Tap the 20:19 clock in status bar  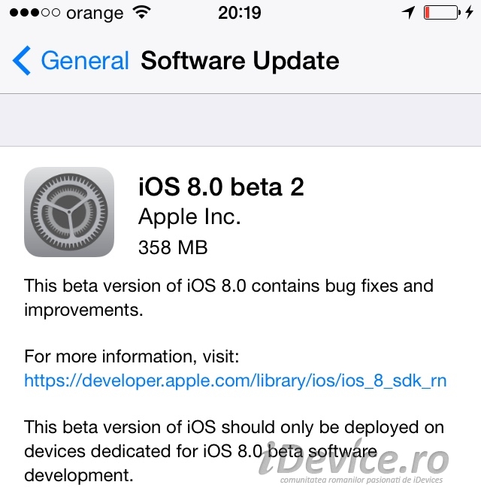240,13
